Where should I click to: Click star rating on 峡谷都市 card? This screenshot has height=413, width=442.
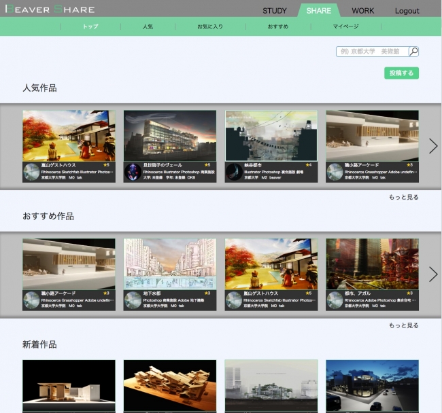(x=308, y=165)
